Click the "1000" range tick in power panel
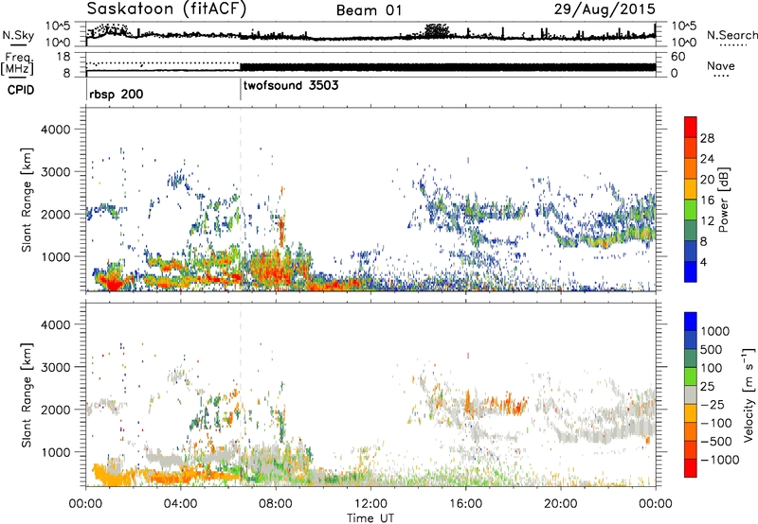758x524 pixels. click(x=55, y=256)
